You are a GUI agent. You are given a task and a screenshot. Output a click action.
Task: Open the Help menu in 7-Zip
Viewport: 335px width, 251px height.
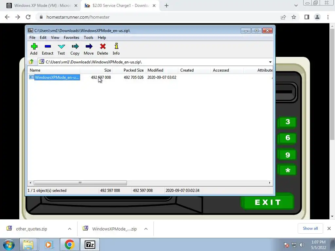102,38
